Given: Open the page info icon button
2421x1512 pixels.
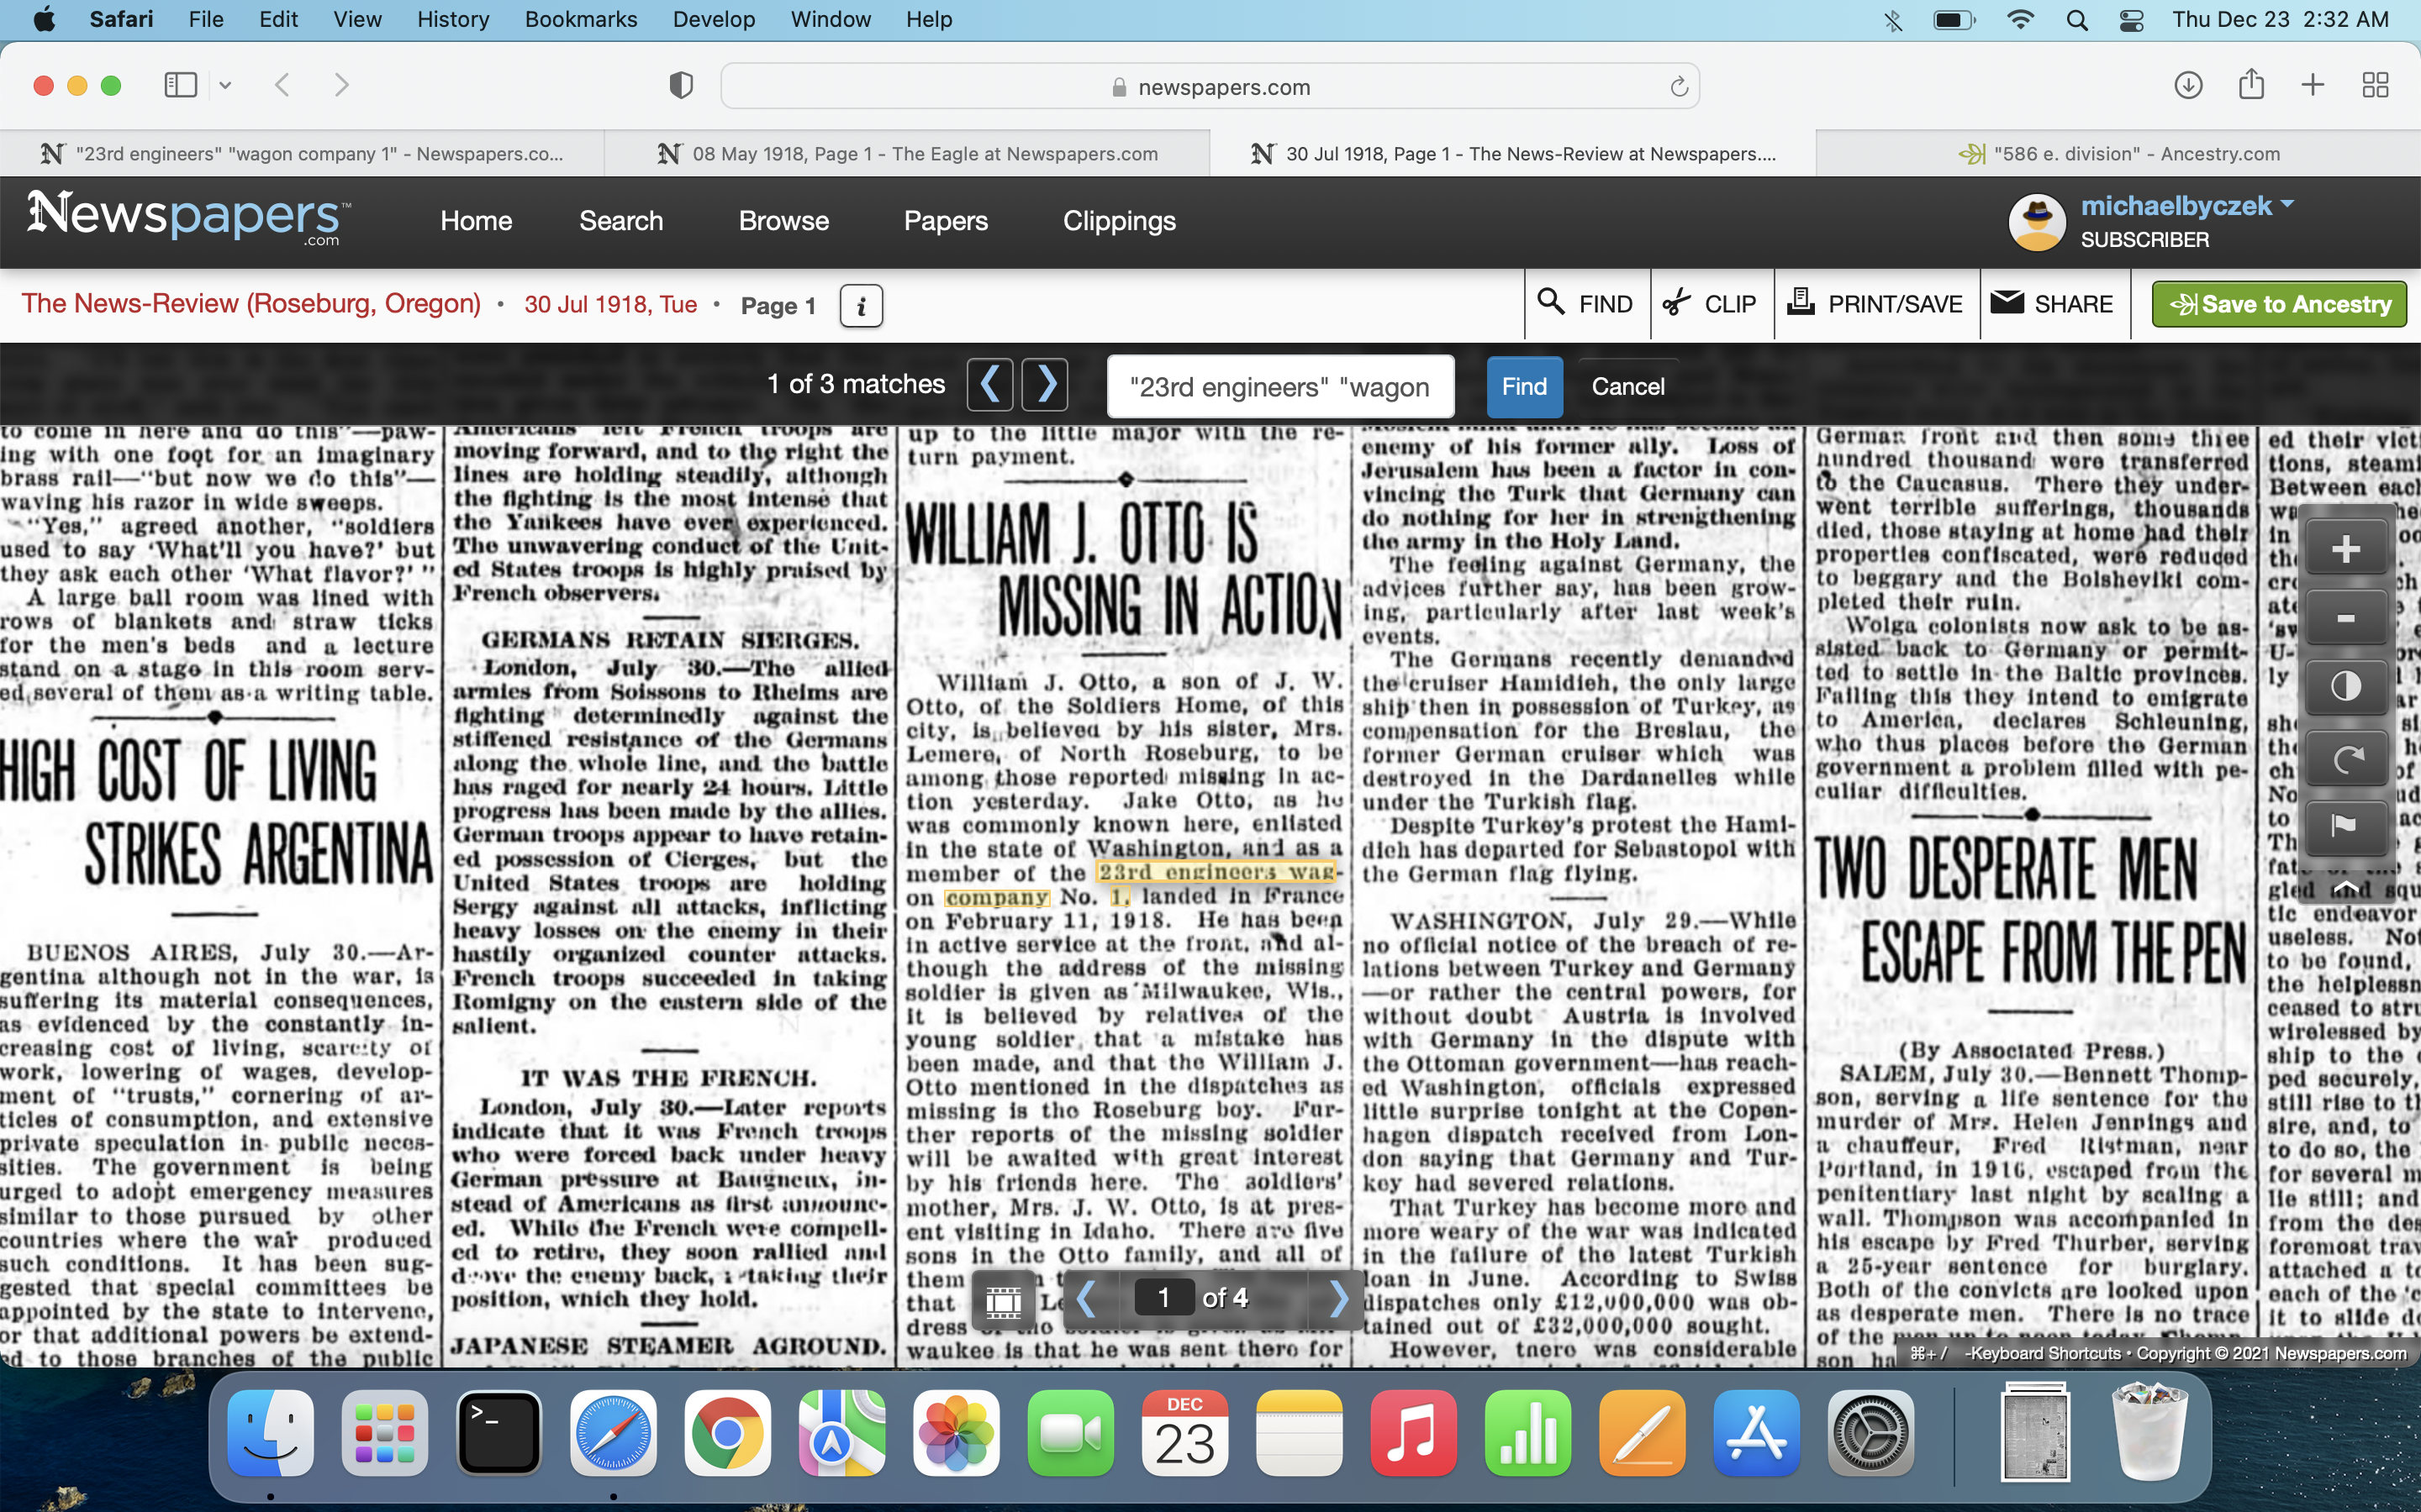Looking at the screenshot, I should 862,306.
